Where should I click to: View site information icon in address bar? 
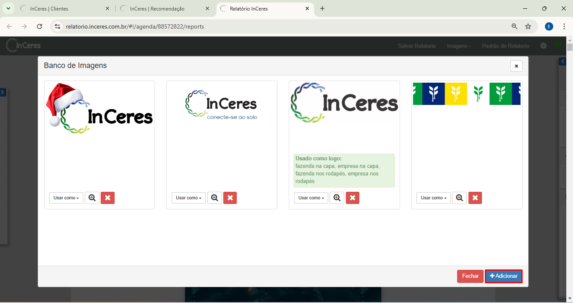(x=58, y=26)
